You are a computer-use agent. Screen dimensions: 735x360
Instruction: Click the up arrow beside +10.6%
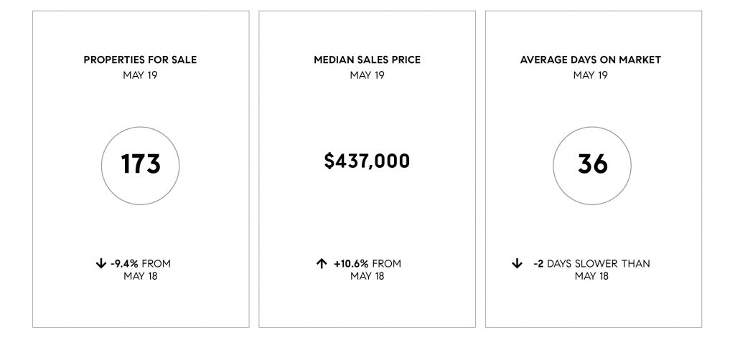[322, 264]
